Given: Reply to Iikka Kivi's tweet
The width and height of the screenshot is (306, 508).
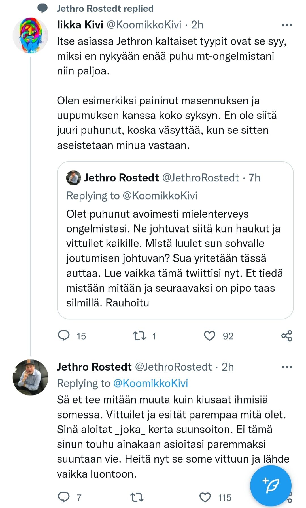Looking at the screenshot, I should click(64, 336).
